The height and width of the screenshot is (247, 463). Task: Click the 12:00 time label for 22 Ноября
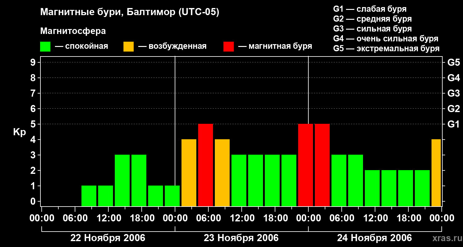click(x=108, y=218)
